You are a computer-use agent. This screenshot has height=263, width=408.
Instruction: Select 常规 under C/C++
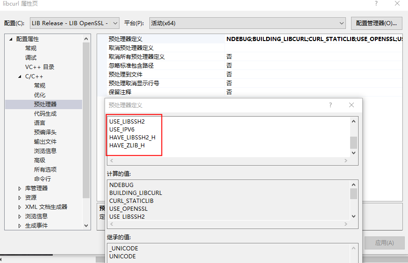pyautogui.click(x=40, y=86)
